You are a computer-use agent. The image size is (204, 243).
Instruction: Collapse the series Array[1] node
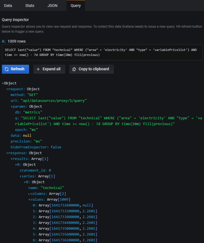pos(20,177)
